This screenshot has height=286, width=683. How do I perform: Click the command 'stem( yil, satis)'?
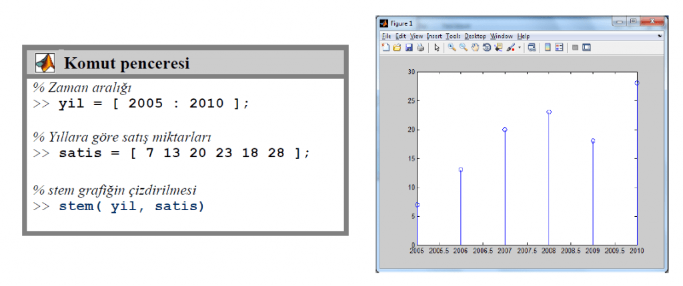point(131,206)
